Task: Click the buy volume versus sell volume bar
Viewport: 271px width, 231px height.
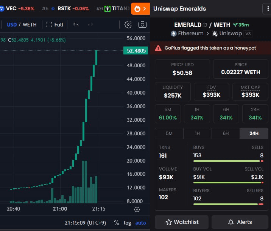Action: 228,183
